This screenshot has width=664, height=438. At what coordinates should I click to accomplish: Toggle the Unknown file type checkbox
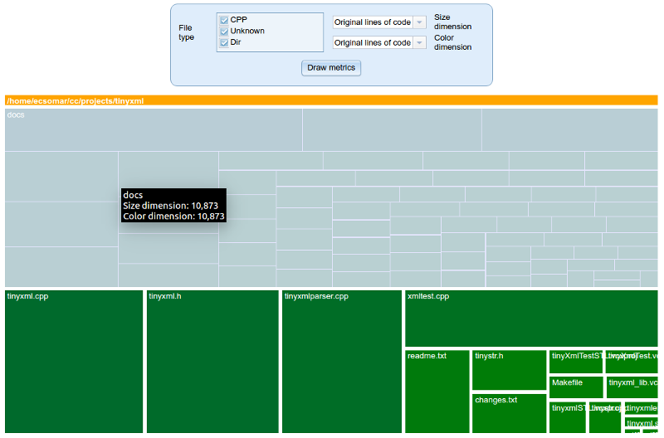click(x=224, y=32)
